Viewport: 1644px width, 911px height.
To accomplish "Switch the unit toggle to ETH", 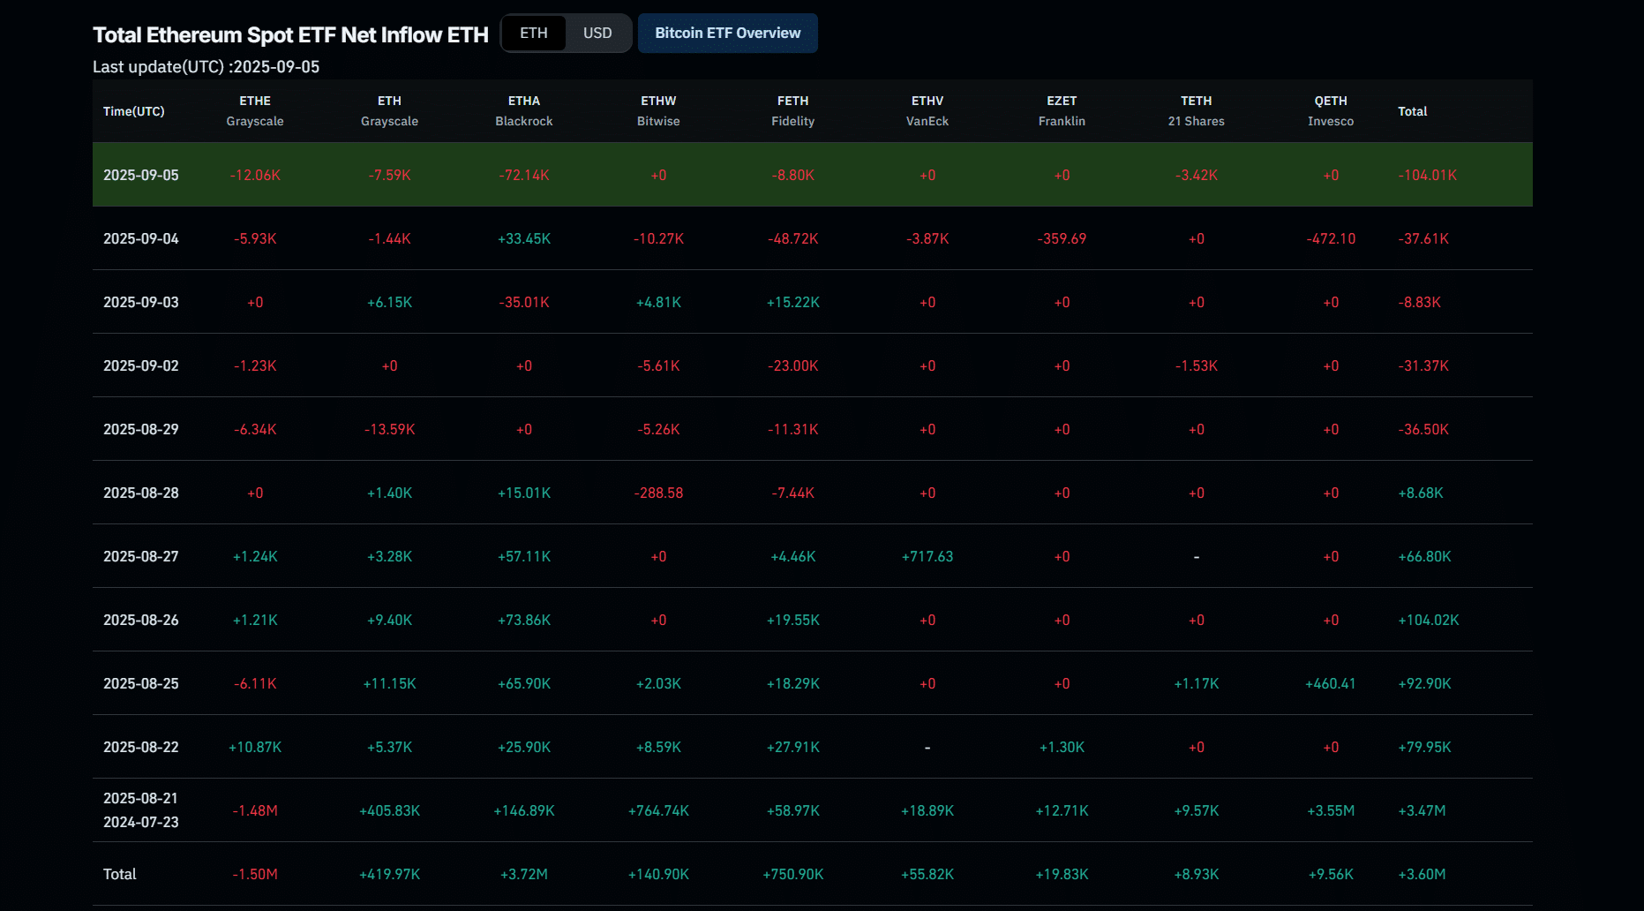I will (534, 34).
